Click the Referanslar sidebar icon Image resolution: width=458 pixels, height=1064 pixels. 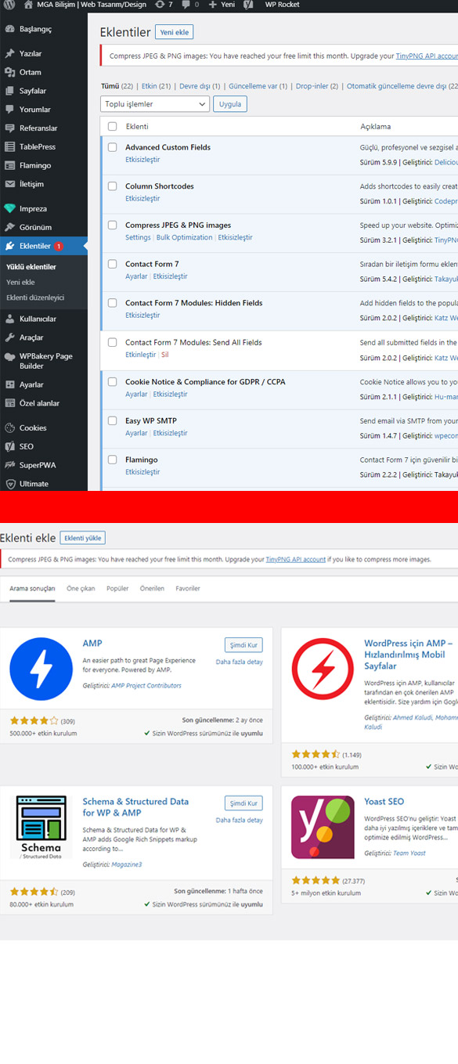(x=9, y=128)
